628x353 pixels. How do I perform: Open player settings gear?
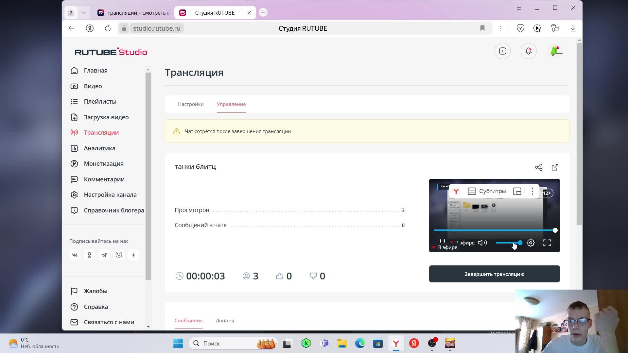(531, 243)
